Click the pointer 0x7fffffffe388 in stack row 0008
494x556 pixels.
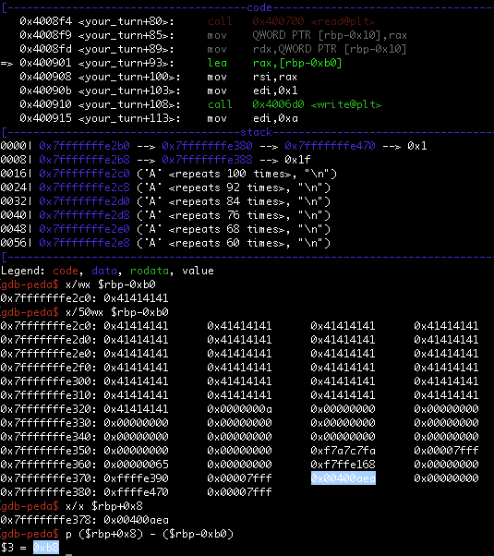[207, 160]
